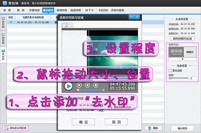The image size is (201, 133).
Task: Open the 升级与服务 tab
Action: pos(118,10)
